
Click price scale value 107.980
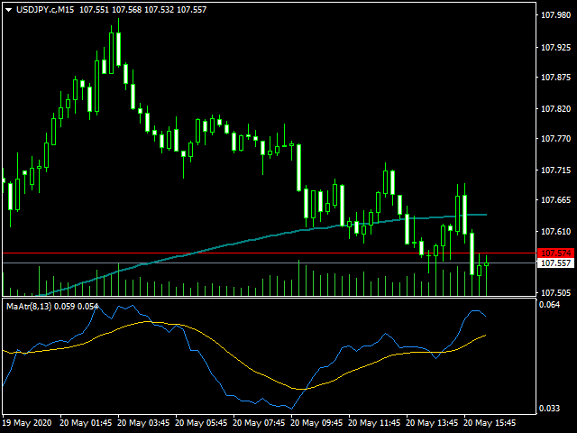click(x=555, y=15)
